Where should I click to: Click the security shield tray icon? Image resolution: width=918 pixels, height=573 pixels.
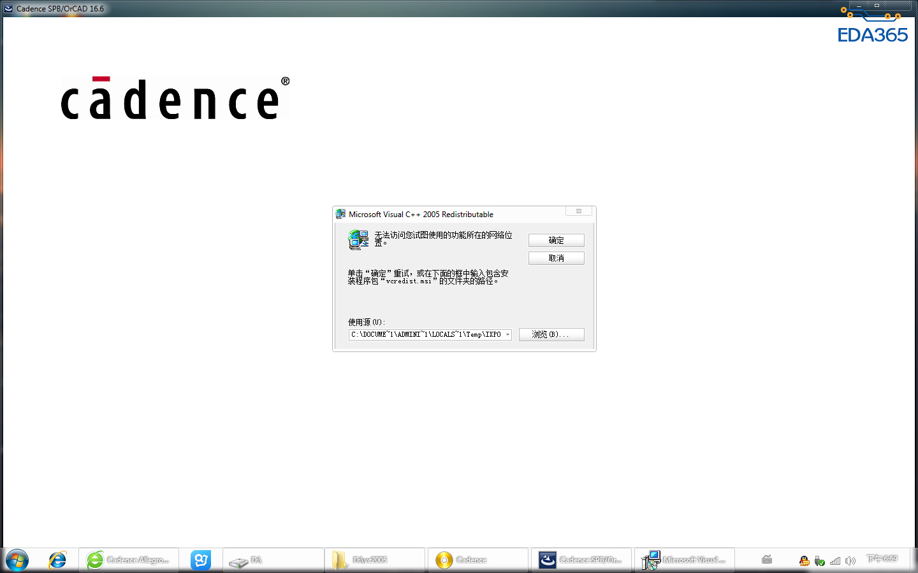(820, 561)
